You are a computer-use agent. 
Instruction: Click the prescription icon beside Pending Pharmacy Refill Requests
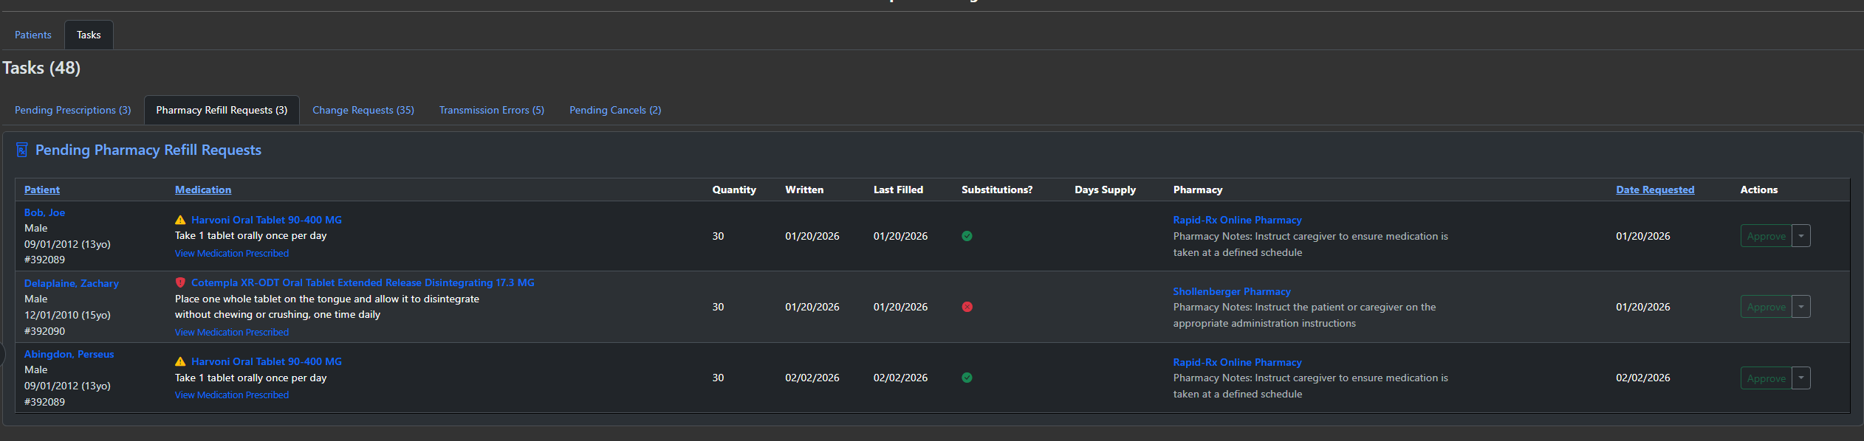click(21, 150)
